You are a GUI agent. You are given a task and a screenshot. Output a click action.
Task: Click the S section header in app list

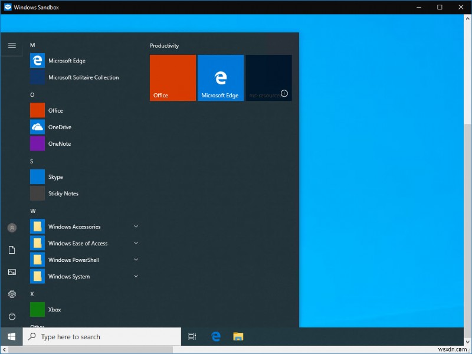[x=32, y=161]
